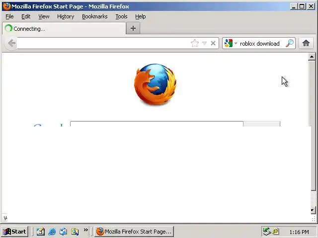This screenshot has width=318, height=238.
Task: Expand quick launch overflow chevron
Action: [86, 230]
